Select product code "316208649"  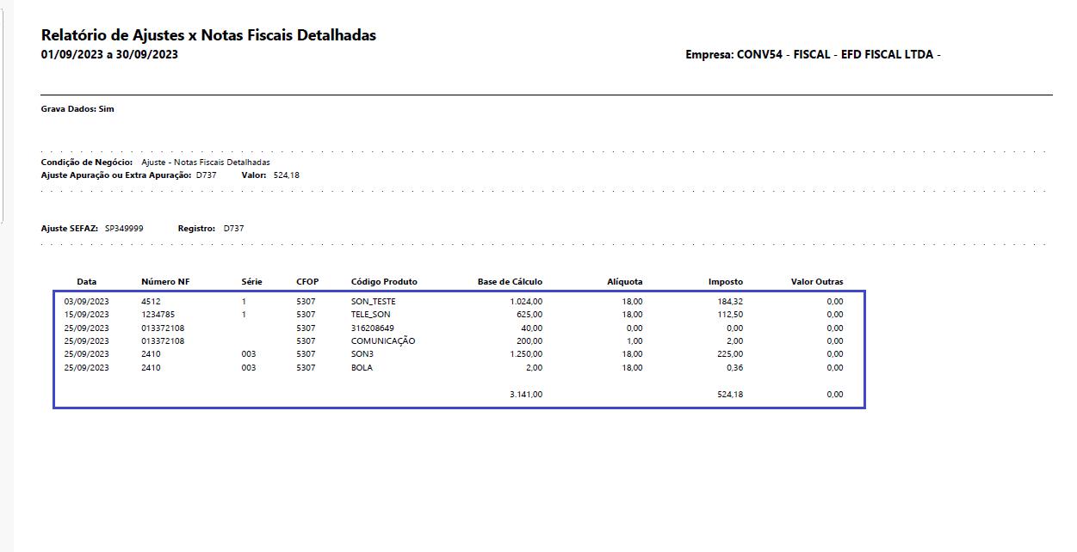click(373, 328)
